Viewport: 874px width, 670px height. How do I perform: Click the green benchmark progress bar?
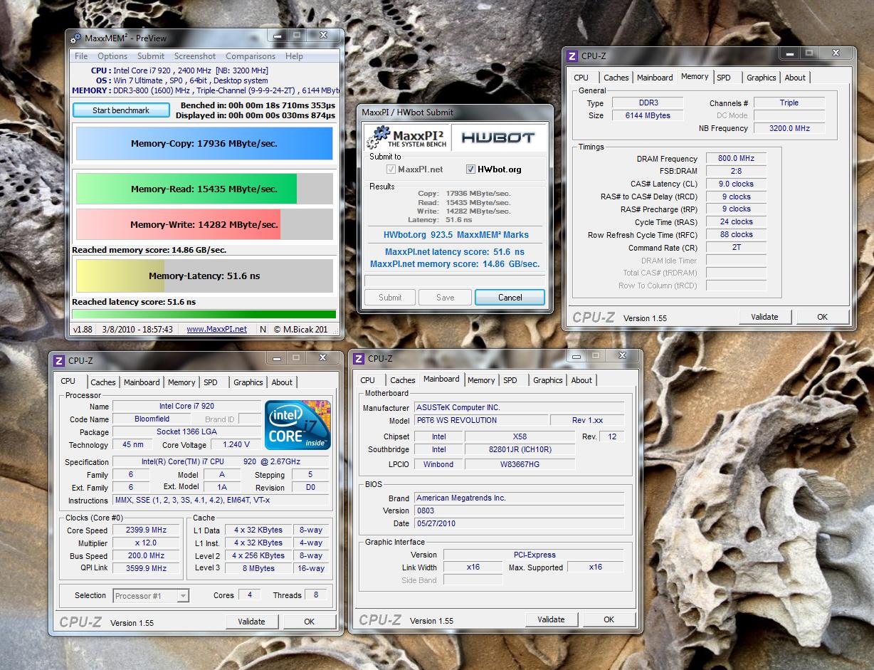pyautogui.click(x=204, y=314)
